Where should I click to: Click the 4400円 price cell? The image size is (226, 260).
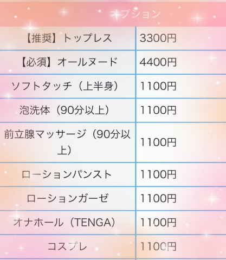158,62
